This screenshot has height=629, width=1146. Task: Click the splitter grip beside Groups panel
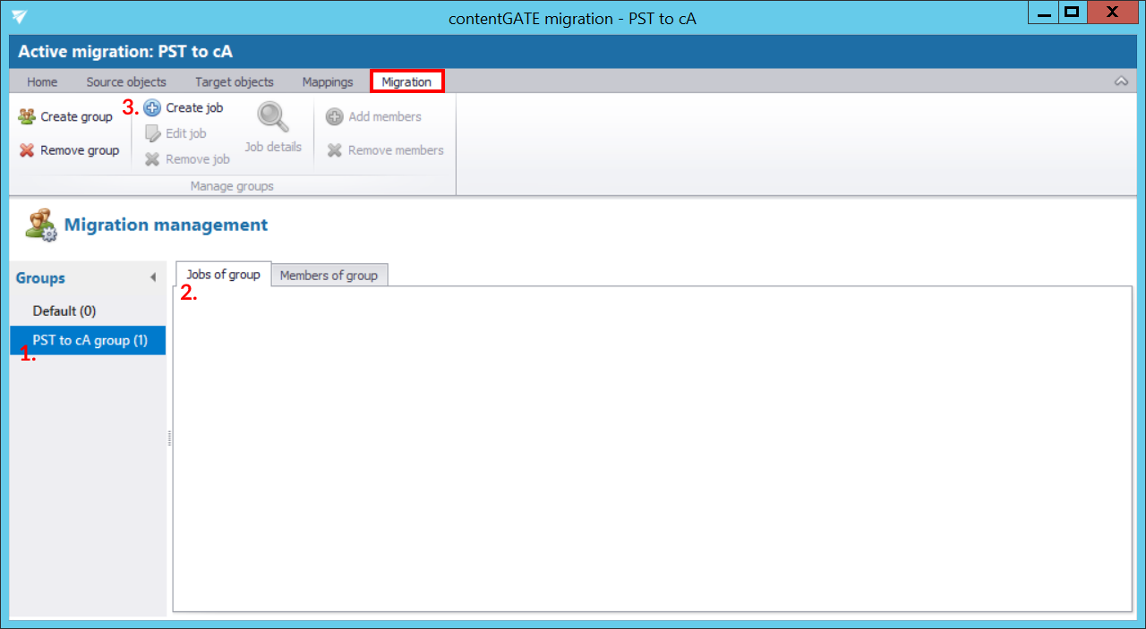[169, 438]
